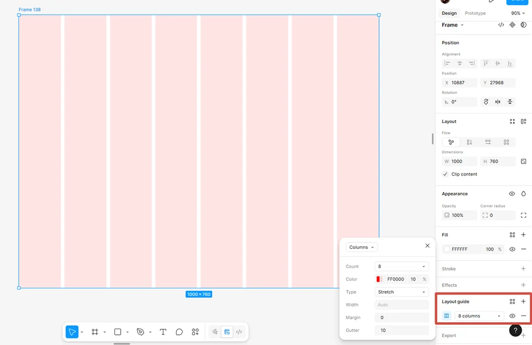Switch to Draw mode in toolbar
Screen dimensions: 532x345
coord(215,332)
